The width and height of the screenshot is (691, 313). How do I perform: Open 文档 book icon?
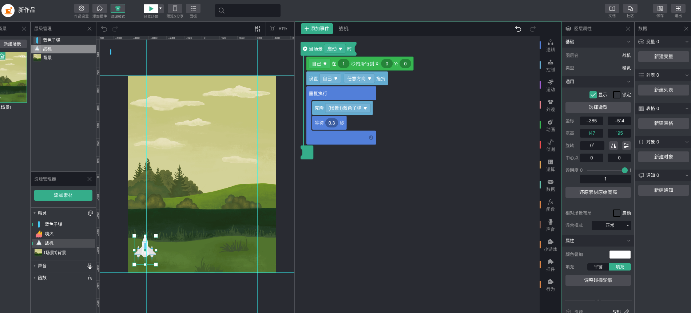click(x=612, y=8)
